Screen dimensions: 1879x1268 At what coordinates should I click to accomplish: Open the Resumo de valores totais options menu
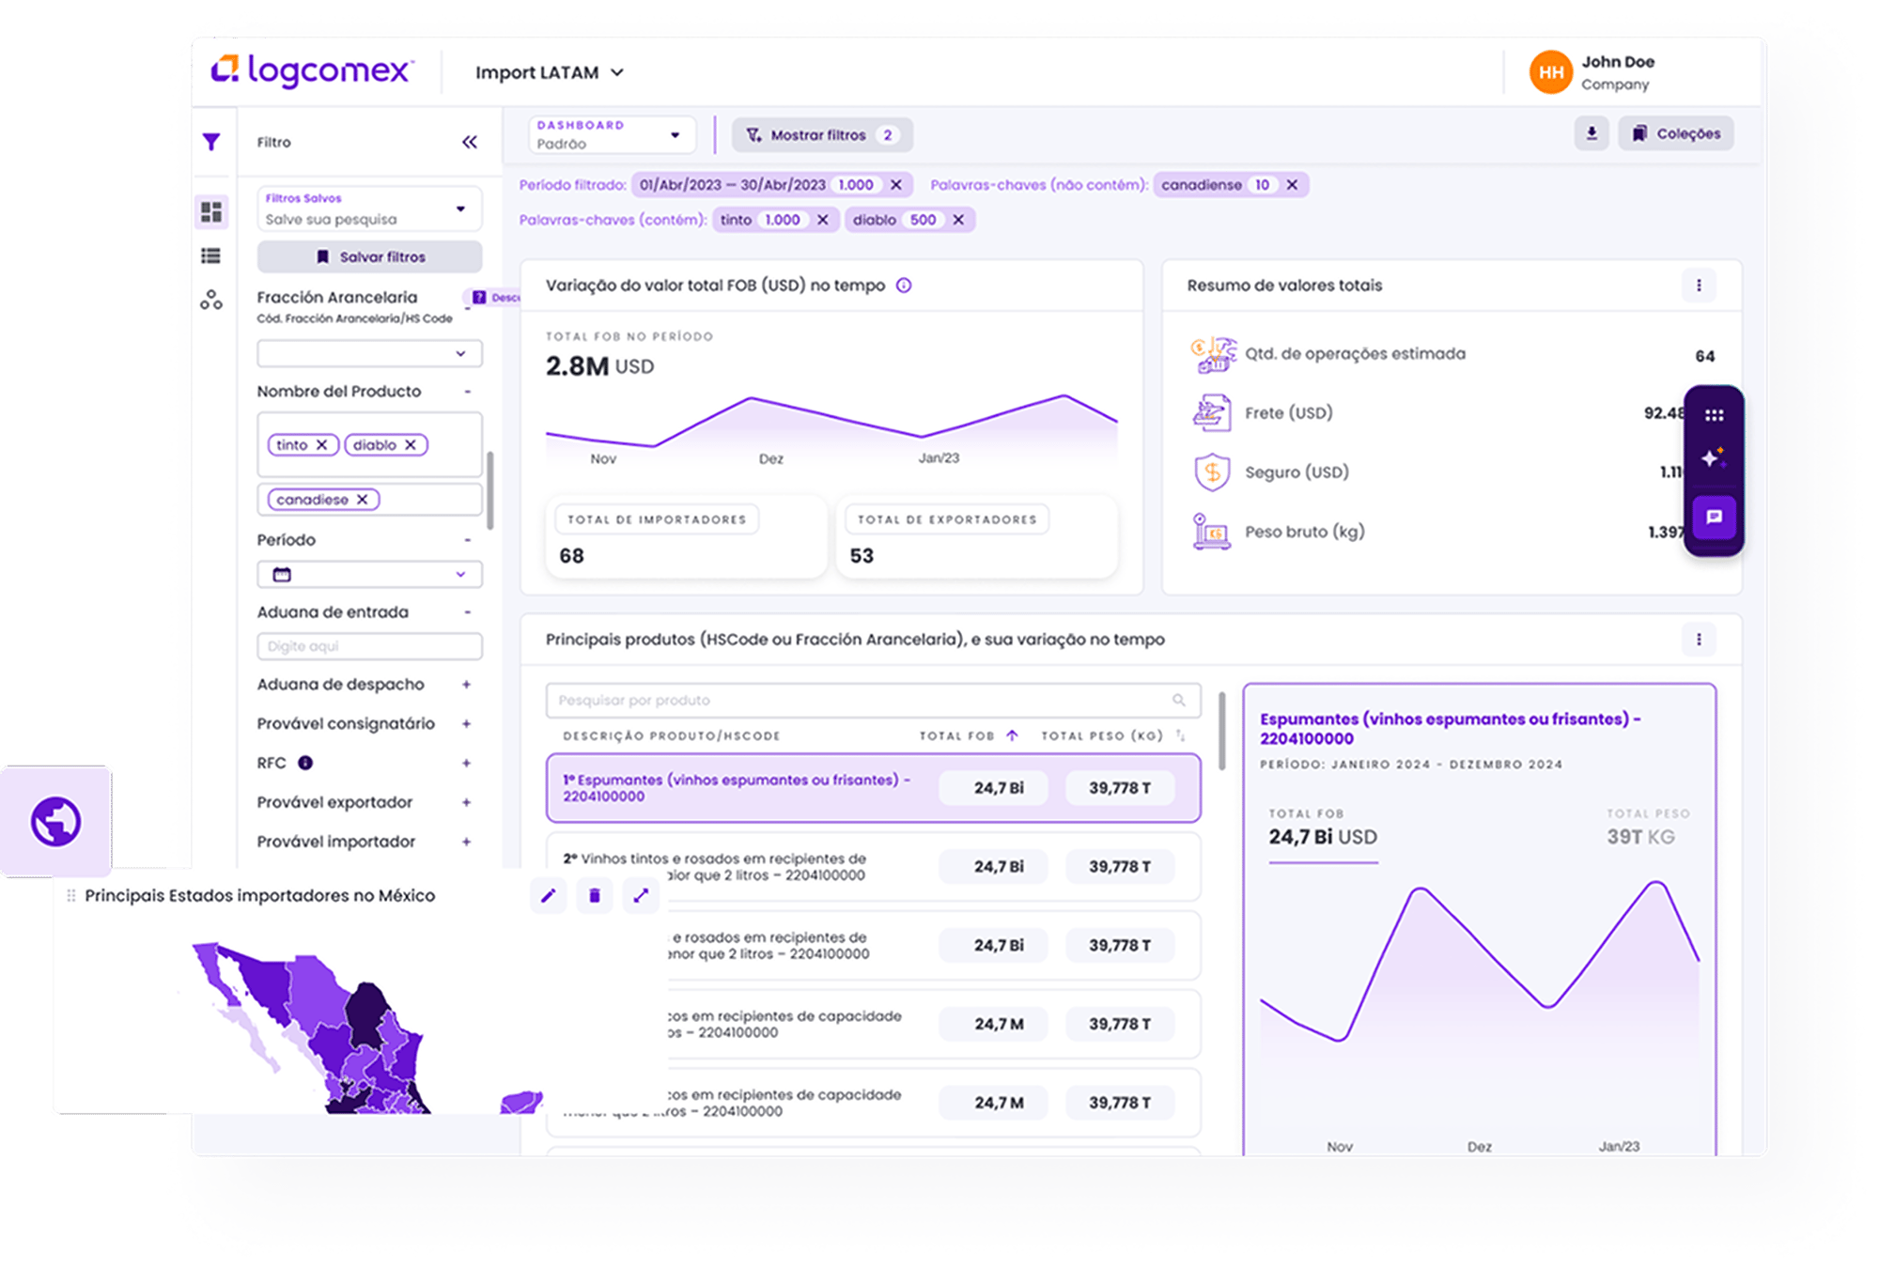(1699, 286)
